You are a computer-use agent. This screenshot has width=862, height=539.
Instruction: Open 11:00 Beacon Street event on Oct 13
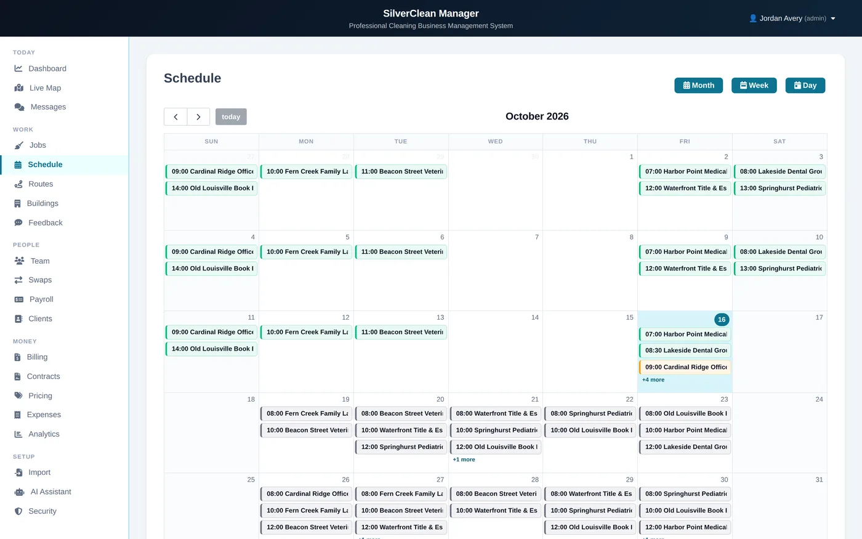pos(401,332)
